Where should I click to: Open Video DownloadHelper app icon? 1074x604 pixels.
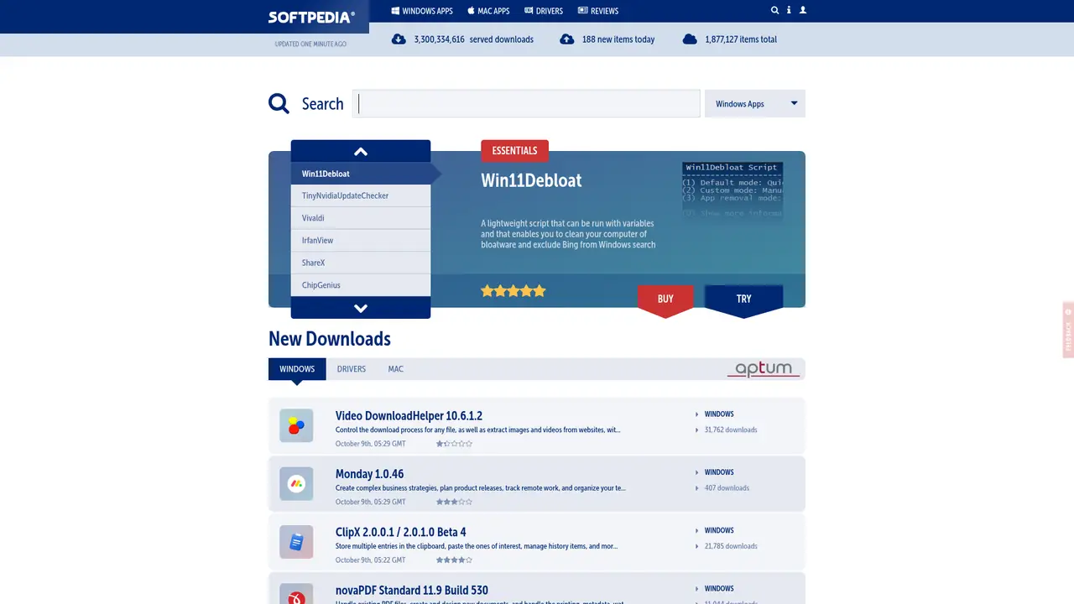click(296, 426)
